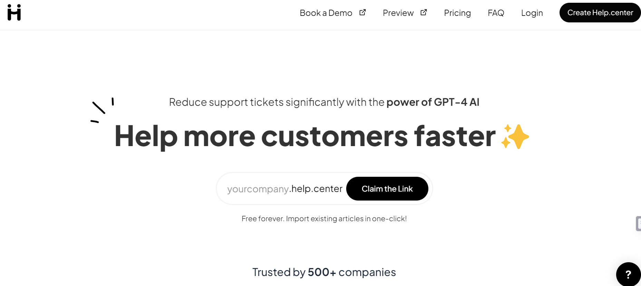This screenshot has width=641, height=286.
Task: Click the 'Free forever' caption text
Action: point(324,218)
